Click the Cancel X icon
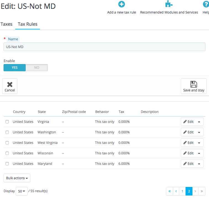The height and width of the screenshot is (198, 209). coord(10,85)
